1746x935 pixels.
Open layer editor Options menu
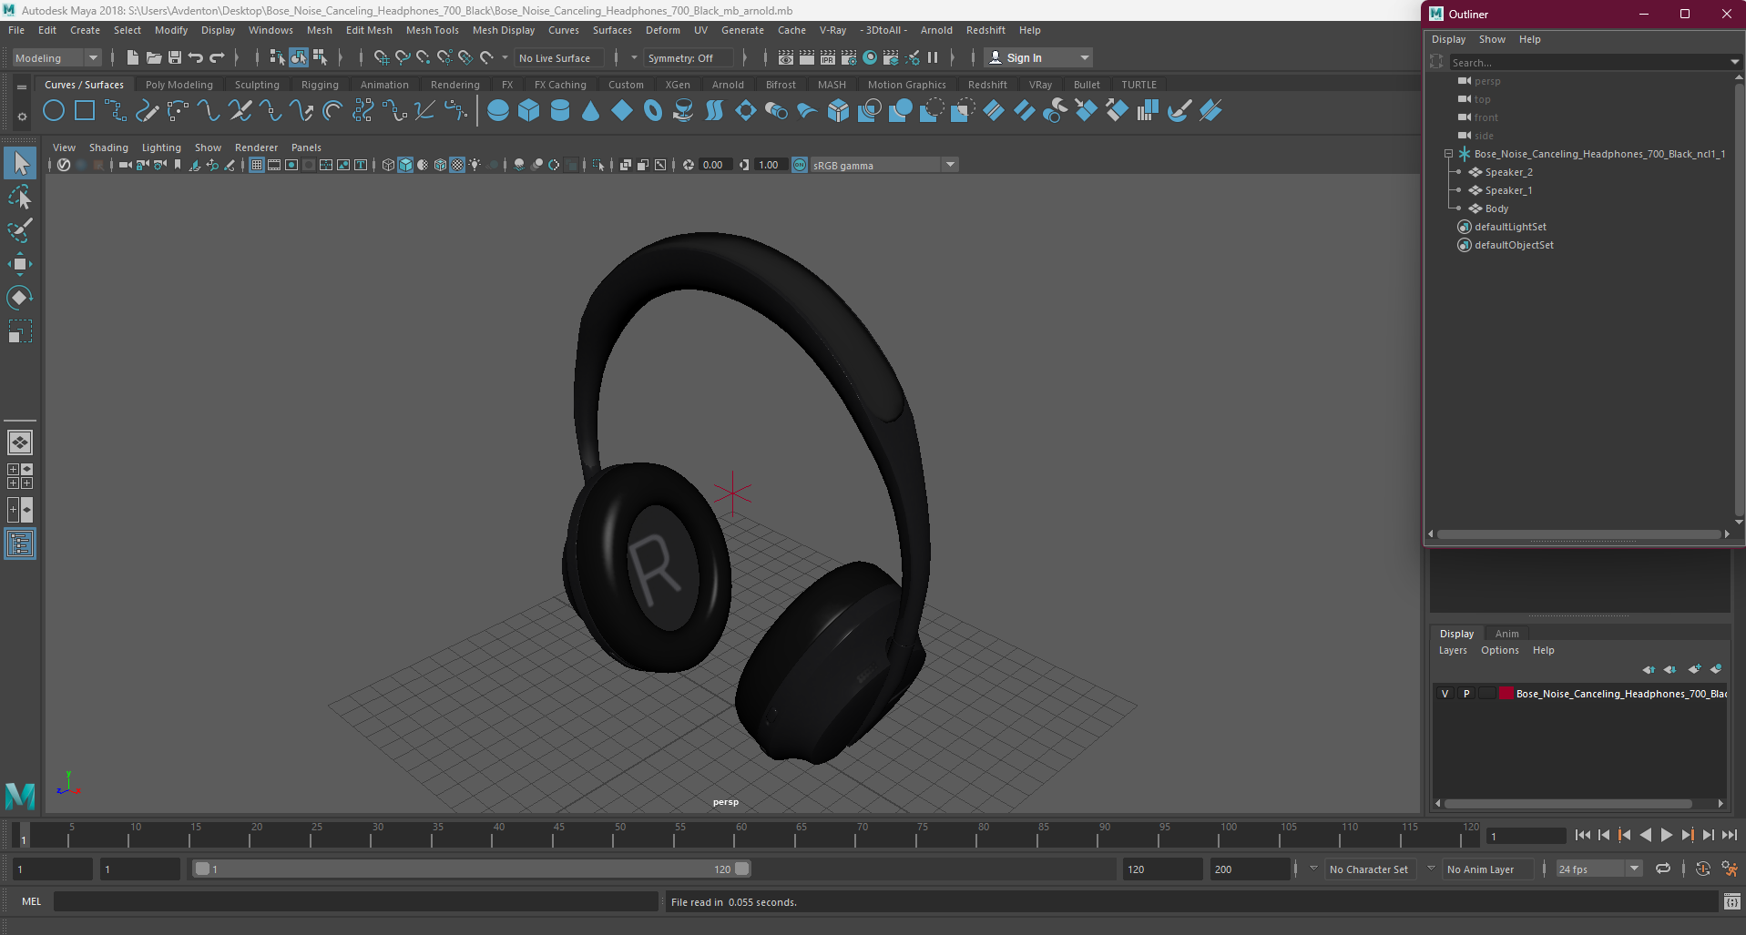(x=1499, y=650)
